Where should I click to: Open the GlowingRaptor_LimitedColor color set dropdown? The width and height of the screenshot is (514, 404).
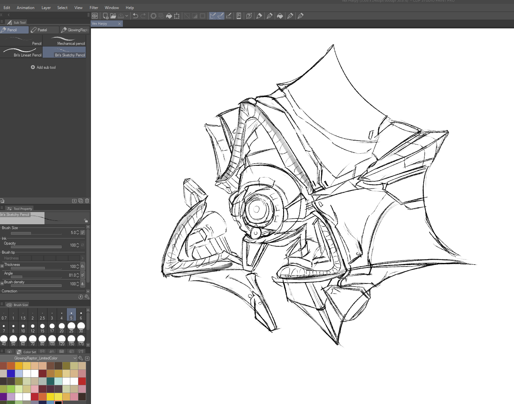[x=75, y=358]
